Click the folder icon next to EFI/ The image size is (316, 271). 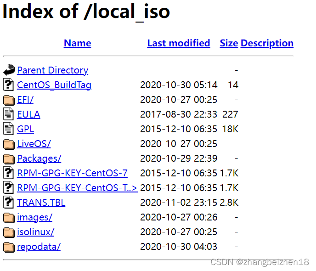9,100
